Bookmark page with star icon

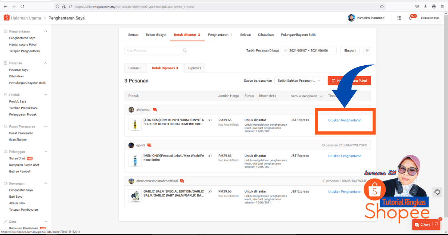click(382, 6)
